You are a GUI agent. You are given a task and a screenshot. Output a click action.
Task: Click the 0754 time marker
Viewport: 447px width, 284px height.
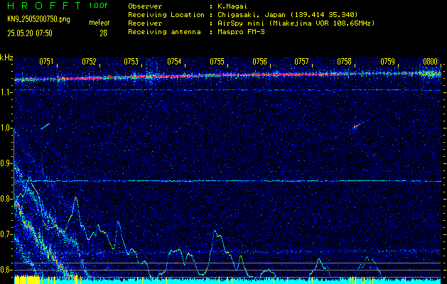pyautogui.click(x=174, y=62)
